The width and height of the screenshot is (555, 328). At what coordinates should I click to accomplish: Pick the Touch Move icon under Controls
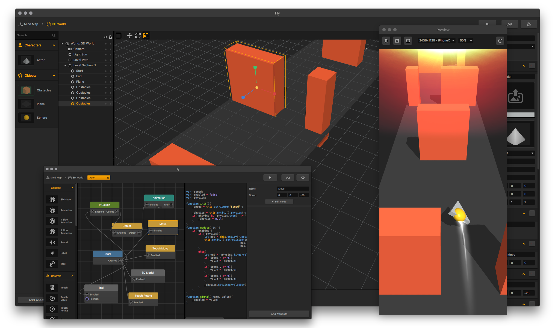tap(52, 298)
